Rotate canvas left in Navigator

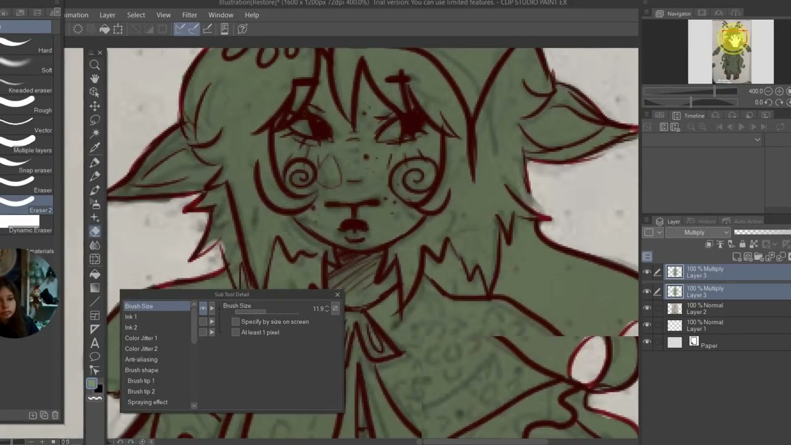768,102
